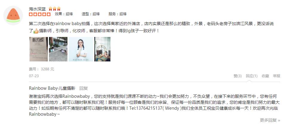Viewport: 282px width, 127px height.
Task: Click the 07-23 review date
Action: click(34, 76)
